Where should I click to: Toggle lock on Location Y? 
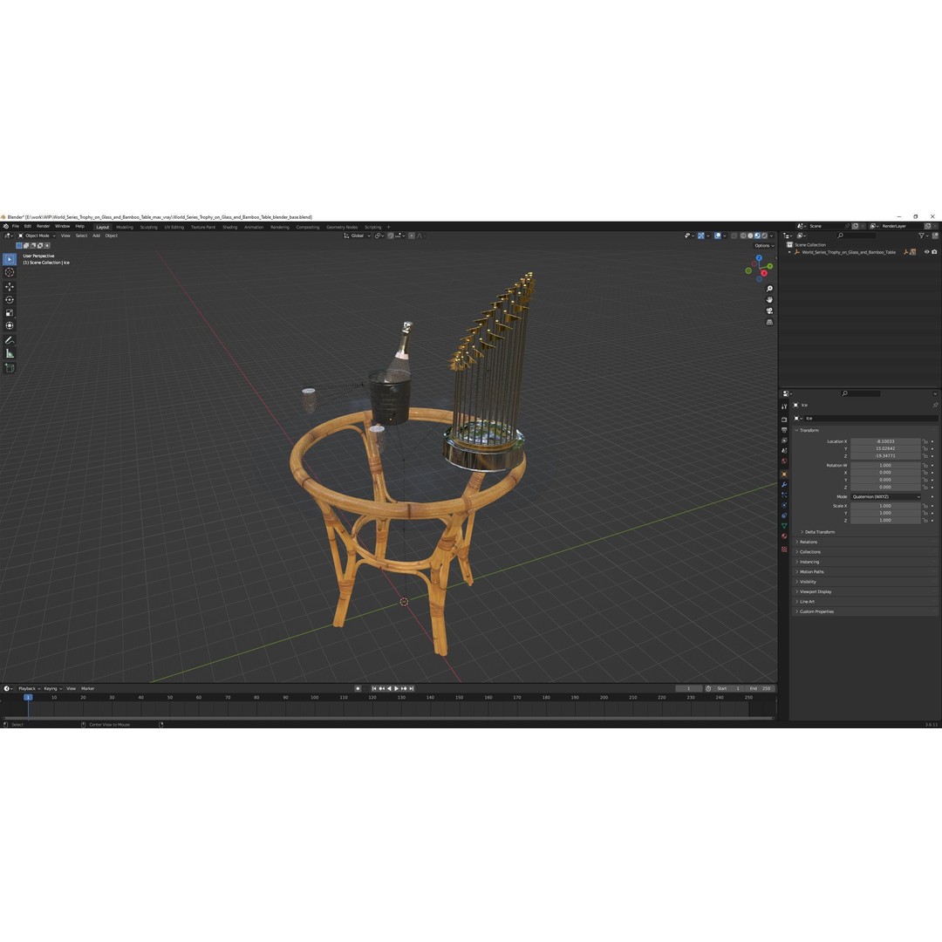click(x=925, y=449)
